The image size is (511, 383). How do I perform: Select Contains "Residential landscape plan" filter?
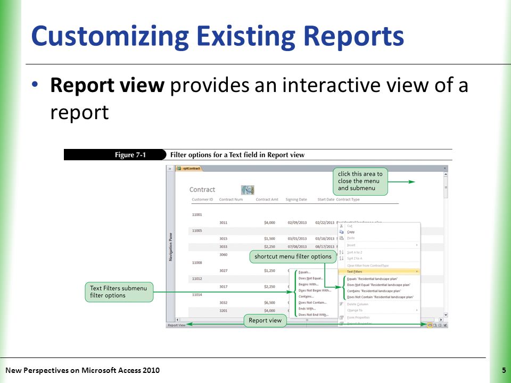coord(374,291)
